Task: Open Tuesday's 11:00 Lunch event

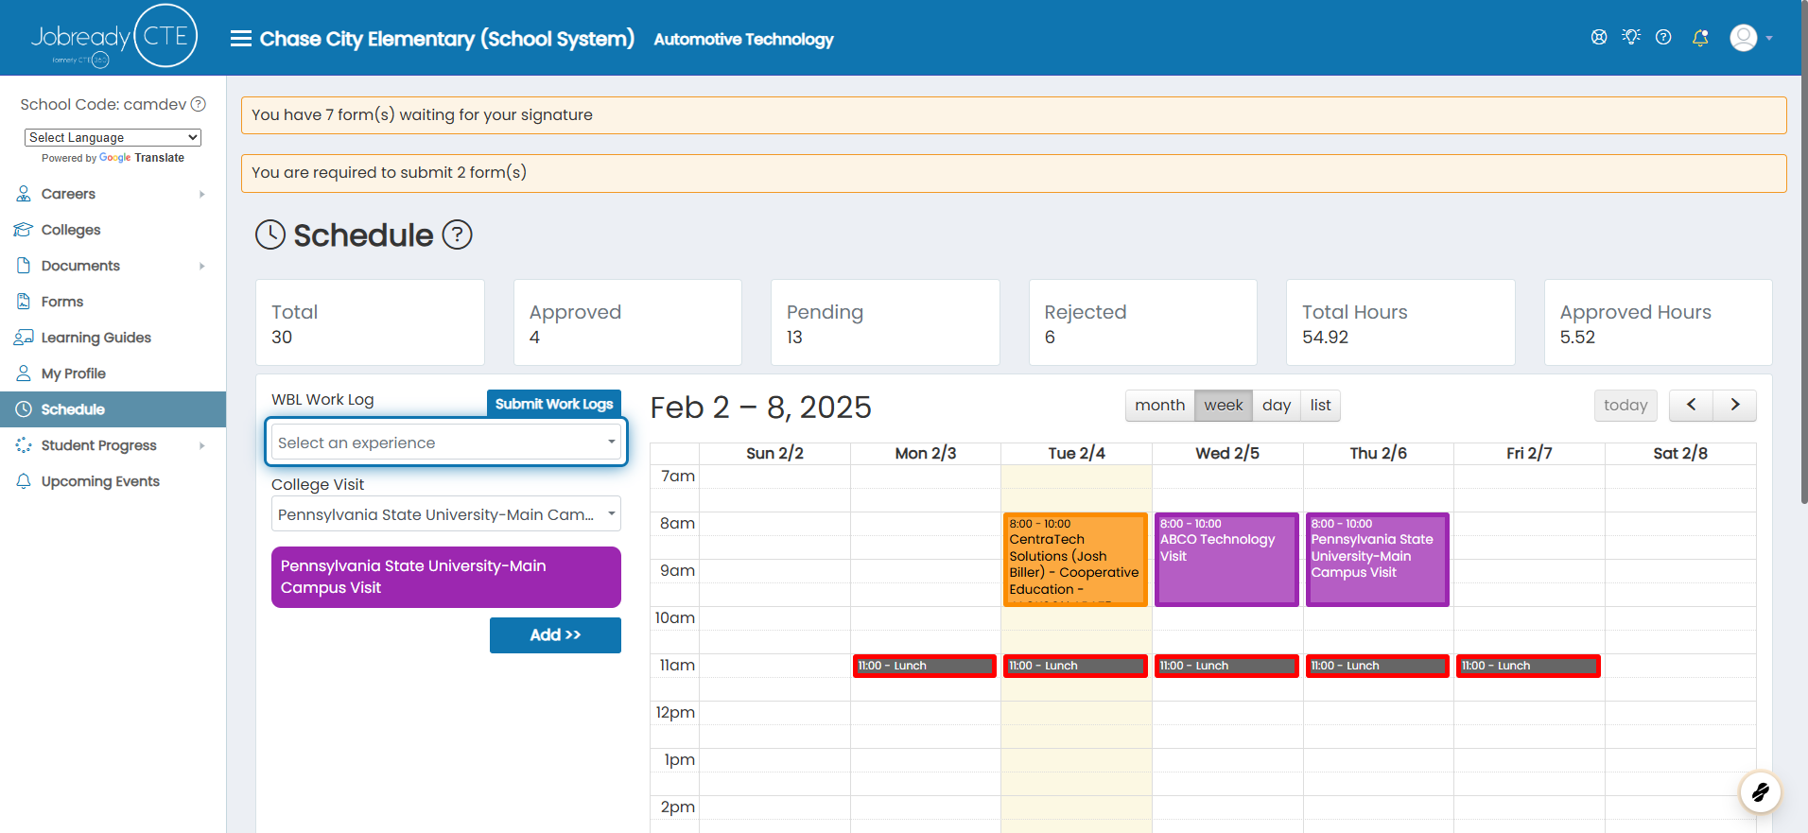Action: tap(1075, 666)
